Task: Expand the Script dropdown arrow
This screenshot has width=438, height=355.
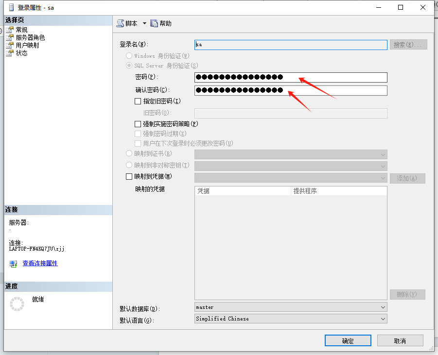Action: pyautogui.click(x=144, y=23)
